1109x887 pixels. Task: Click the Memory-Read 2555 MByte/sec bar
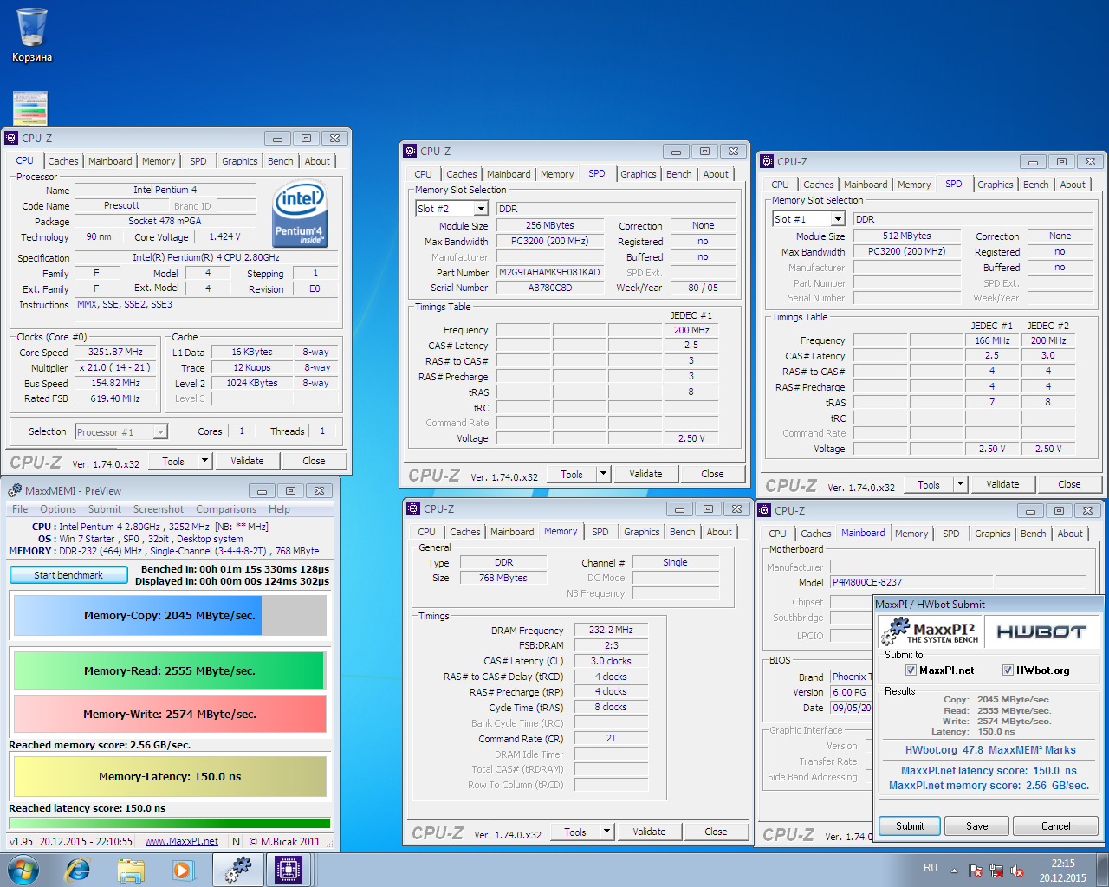[170, 670]
